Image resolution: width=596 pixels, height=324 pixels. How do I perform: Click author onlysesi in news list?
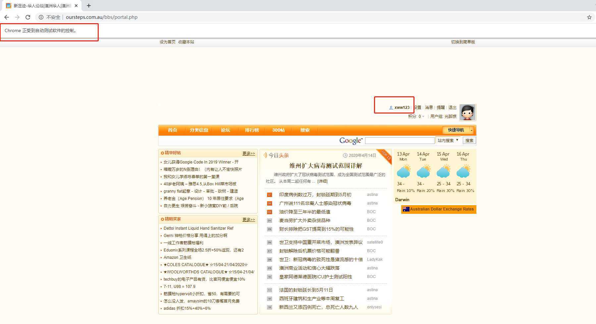(374, 307)
